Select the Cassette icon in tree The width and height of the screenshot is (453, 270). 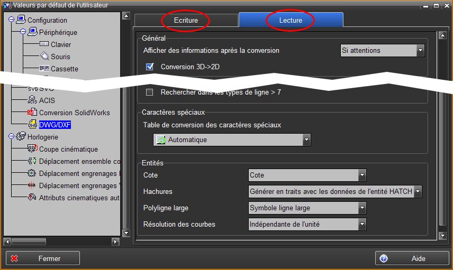click(x=44, y=69)
